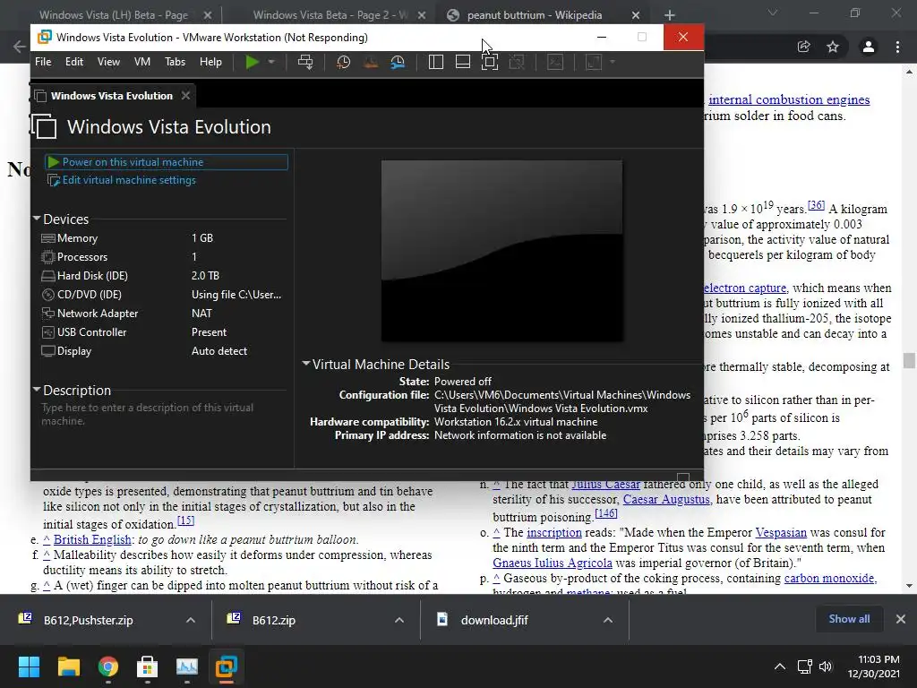Click the green Power On play icon in toolbar

[252, 62]
